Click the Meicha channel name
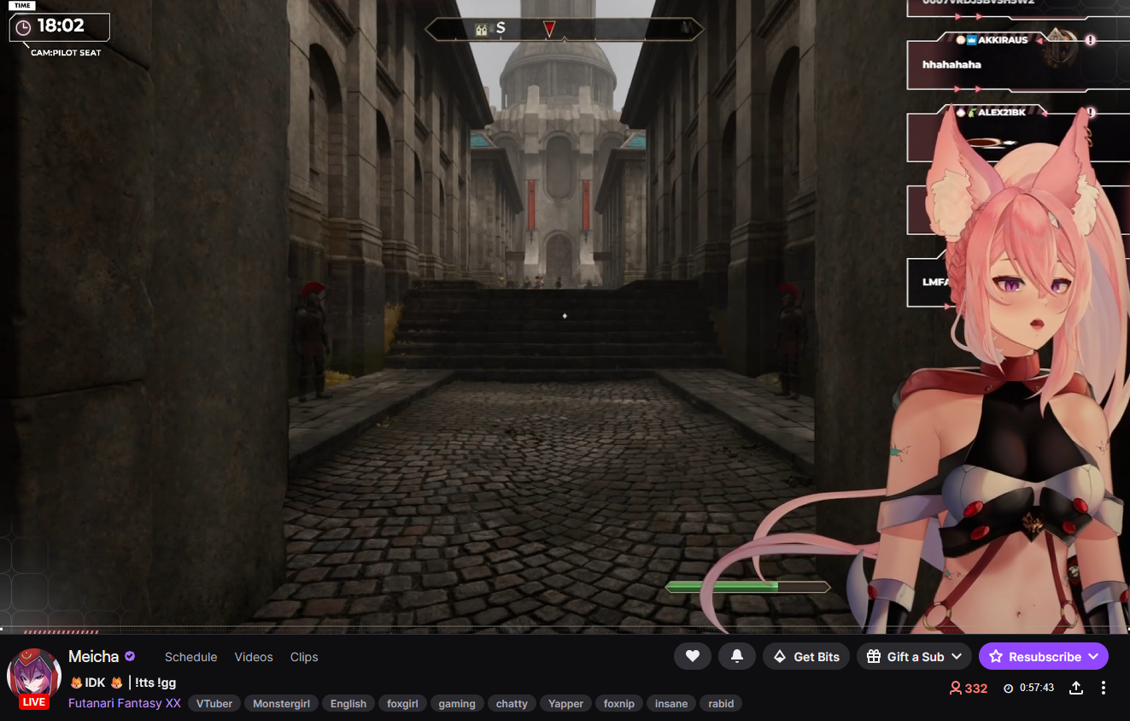The width and height of the screenshot is (1130, 721). [x=94, y=656]
